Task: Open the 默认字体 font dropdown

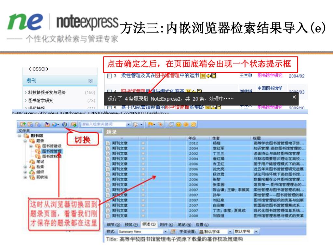Action: [230, 231]
